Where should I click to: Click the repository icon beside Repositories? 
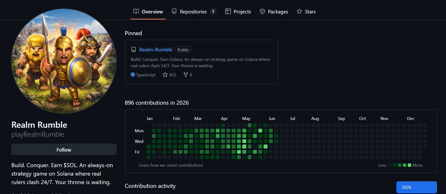[174, 11]
